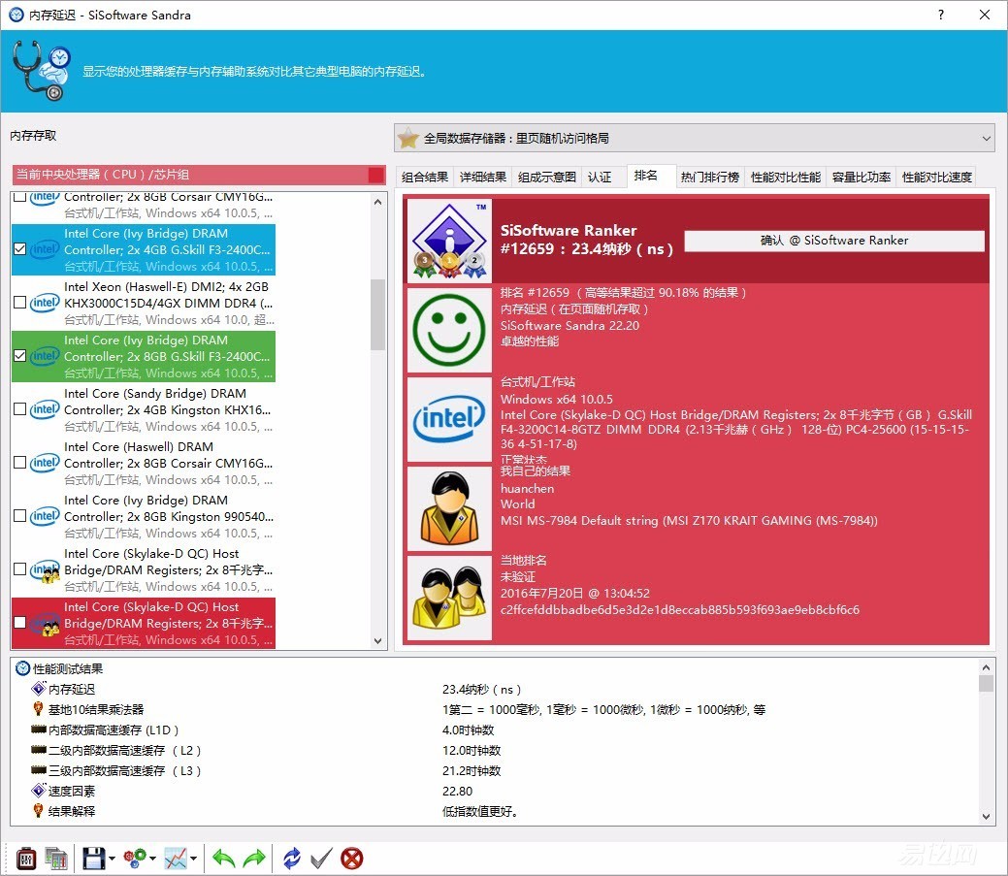
Task: Click the stethoscope module icon in header
Action: coord(41,71)
